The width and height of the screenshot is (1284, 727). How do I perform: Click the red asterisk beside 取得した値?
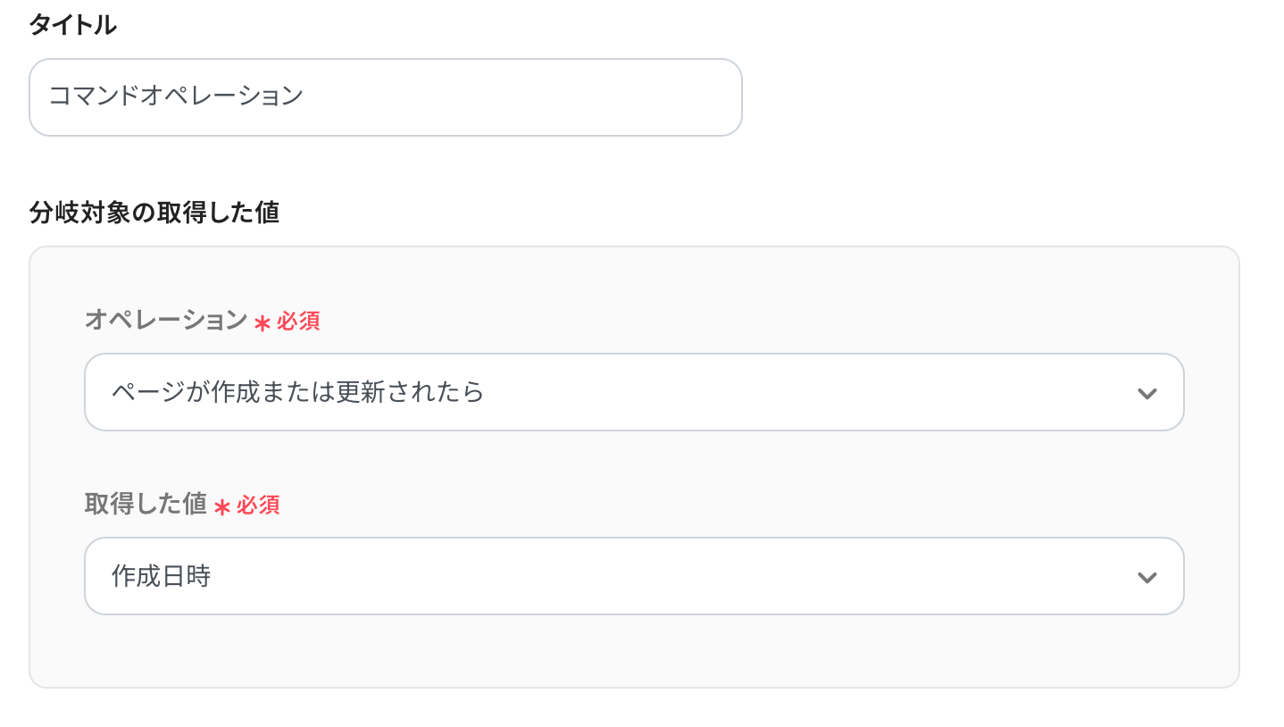tap(222, 506)
